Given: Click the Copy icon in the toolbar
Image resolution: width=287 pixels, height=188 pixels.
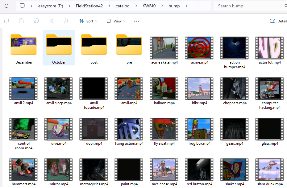Looking at the screenshot, I should [x=6, y=21].
